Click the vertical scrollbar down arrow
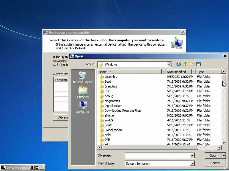Image resolution: width=229 pixels, height=171 pixels. click(x=224, y=143)
